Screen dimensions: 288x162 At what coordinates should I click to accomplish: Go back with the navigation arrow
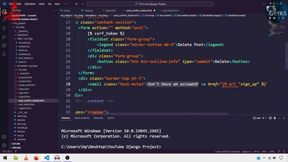pos(76,4)
